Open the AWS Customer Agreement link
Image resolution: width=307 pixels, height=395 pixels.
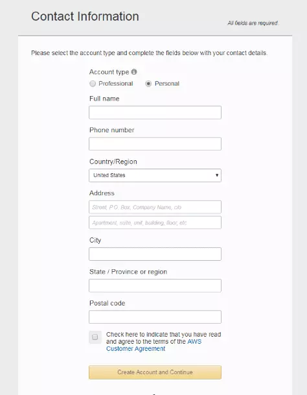coord(153,345)
